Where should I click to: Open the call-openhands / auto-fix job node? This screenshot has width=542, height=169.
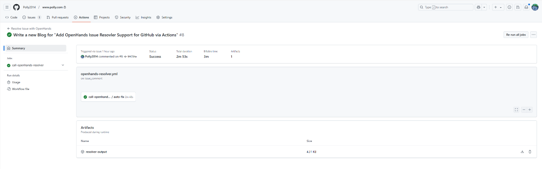coord(108,97)
